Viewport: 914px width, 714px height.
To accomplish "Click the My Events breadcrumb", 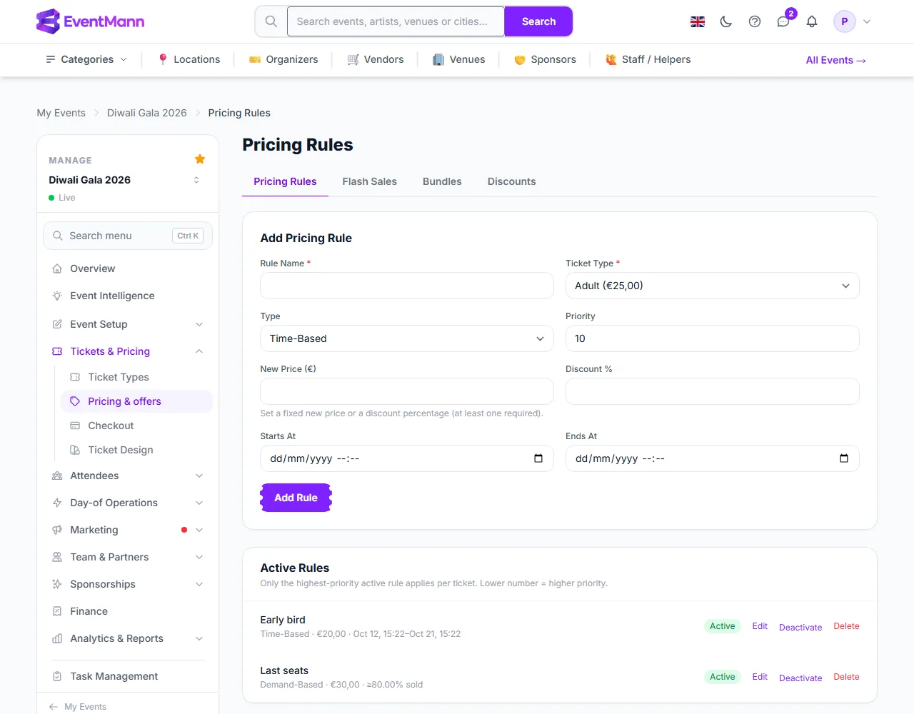I will click(61, 113).
